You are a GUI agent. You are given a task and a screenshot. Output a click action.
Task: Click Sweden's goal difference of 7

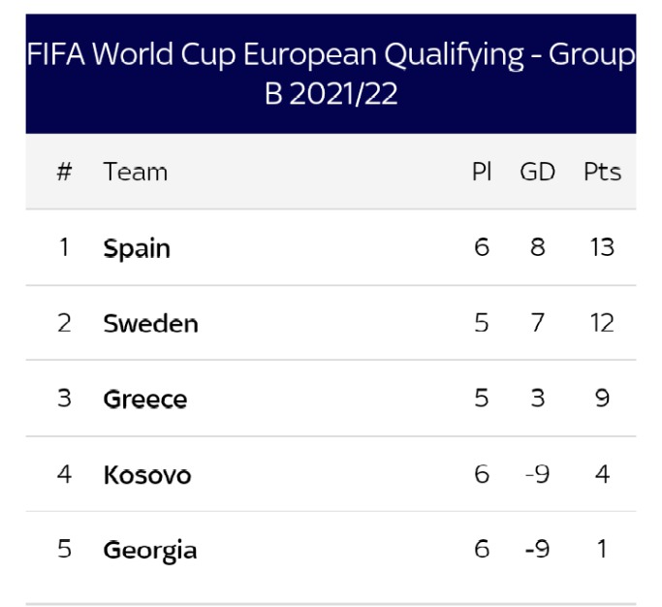[x=538, y=323]
